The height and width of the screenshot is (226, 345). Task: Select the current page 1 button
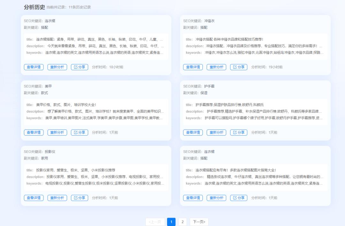[x=172, y=222]
